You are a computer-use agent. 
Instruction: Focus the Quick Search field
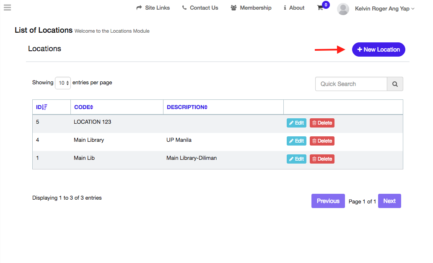(x=351, y=84)
